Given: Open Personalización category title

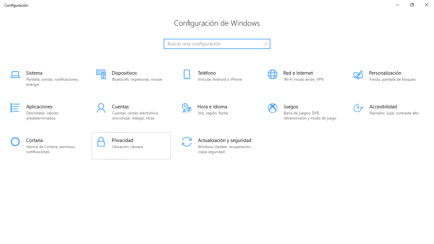Looking at the screenshot, I should pos(385,73).
